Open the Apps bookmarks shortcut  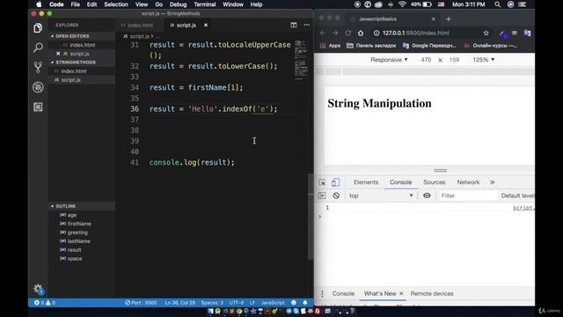(x=330, y=46)
